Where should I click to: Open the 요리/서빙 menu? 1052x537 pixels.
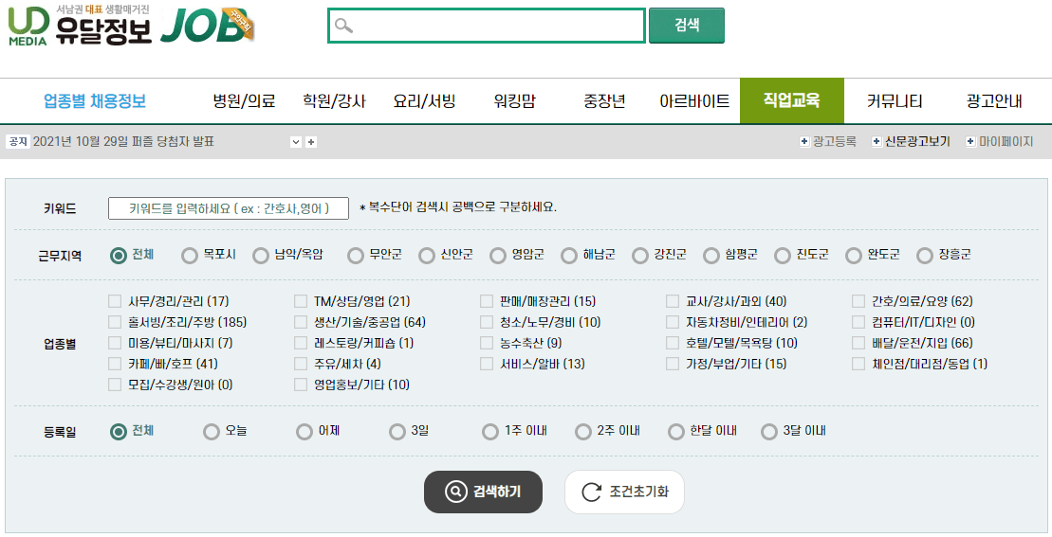click(425, 101)
